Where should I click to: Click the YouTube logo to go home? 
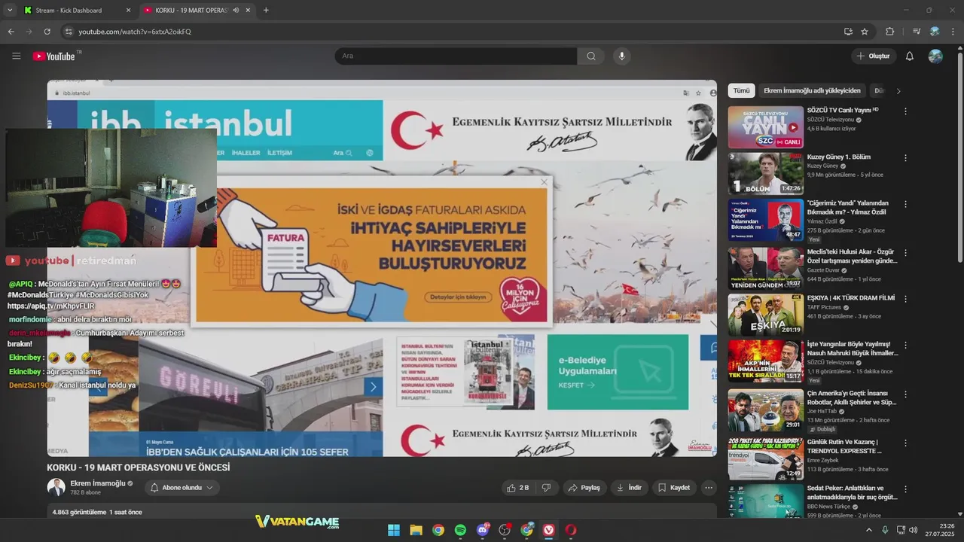click(53, 56)
